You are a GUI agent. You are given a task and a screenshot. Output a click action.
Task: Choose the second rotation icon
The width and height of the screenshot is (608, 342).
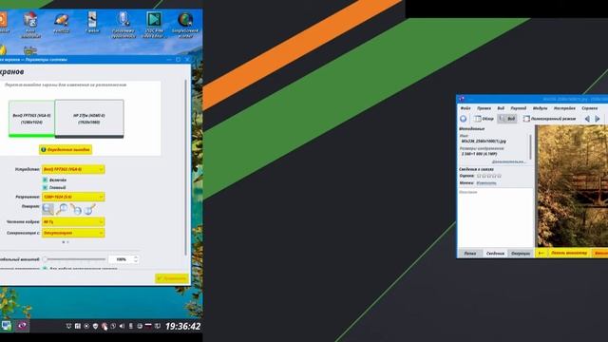click(x=62, y=209)
